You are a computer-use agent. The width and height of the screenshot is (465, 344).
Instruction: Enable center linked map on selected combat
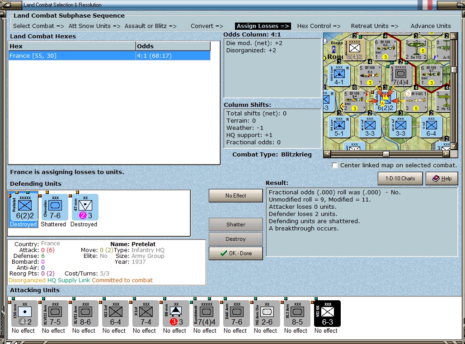335,165
